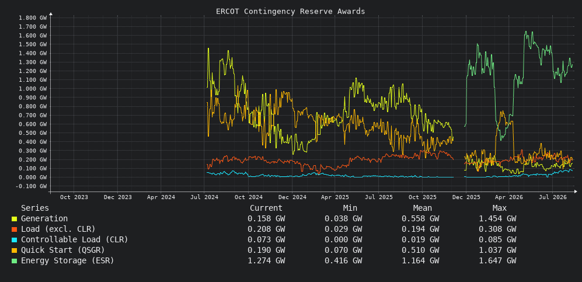Select the Energy Storage (ESR) series label
Screen dimensions: 582x282
68,260
